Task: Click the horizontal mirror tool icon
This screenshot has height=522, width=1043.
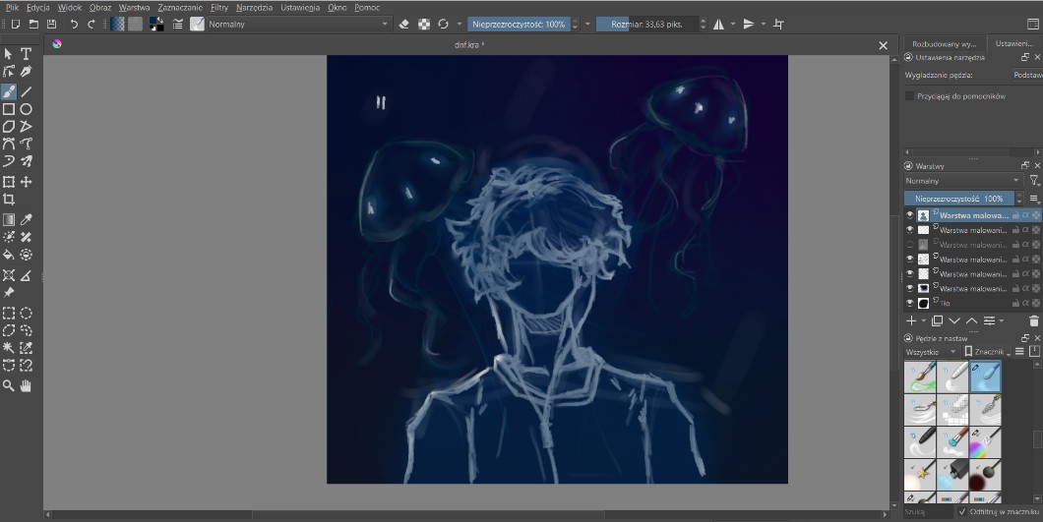Action: 718,24
